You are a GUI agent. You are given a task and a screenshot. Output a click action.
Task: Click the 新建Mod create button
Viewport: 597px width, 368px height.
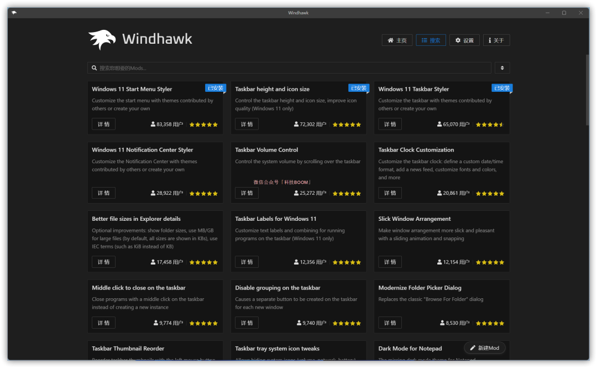coord(484,348)
